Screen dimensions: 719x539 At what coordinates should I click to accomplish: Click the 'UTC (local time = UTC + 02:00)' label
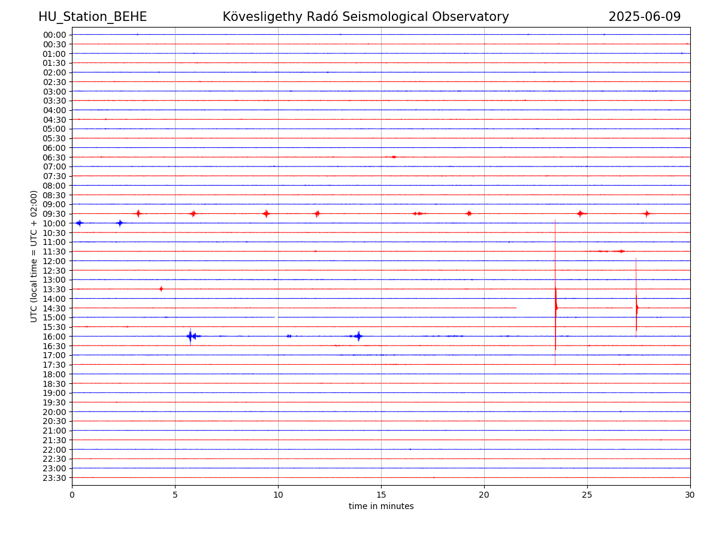coord(35,256)
